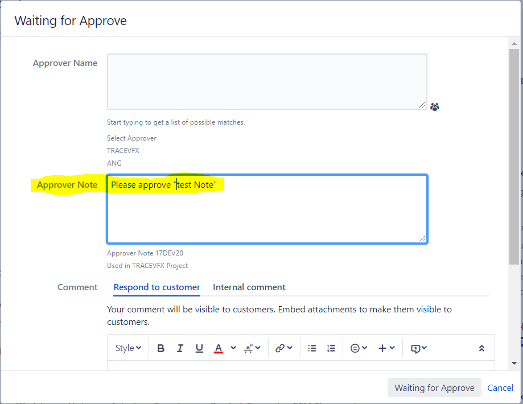Switch to the Internal comment tab
The image size is (523, 404).
(249, 287)
